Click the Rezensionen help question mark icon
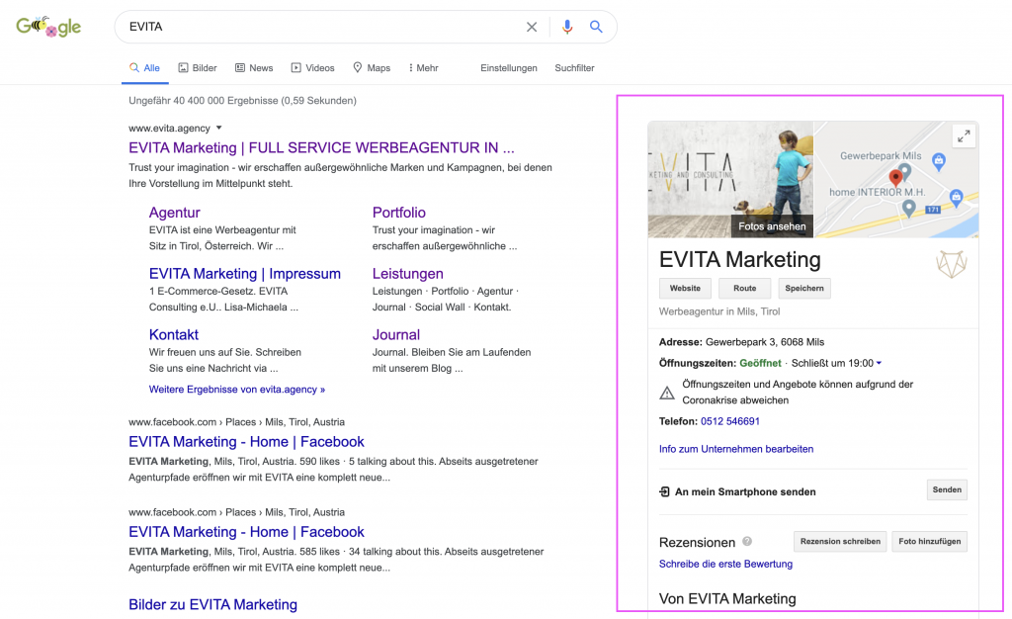This screenshot has width=1012, height=619. pos(747,542)
